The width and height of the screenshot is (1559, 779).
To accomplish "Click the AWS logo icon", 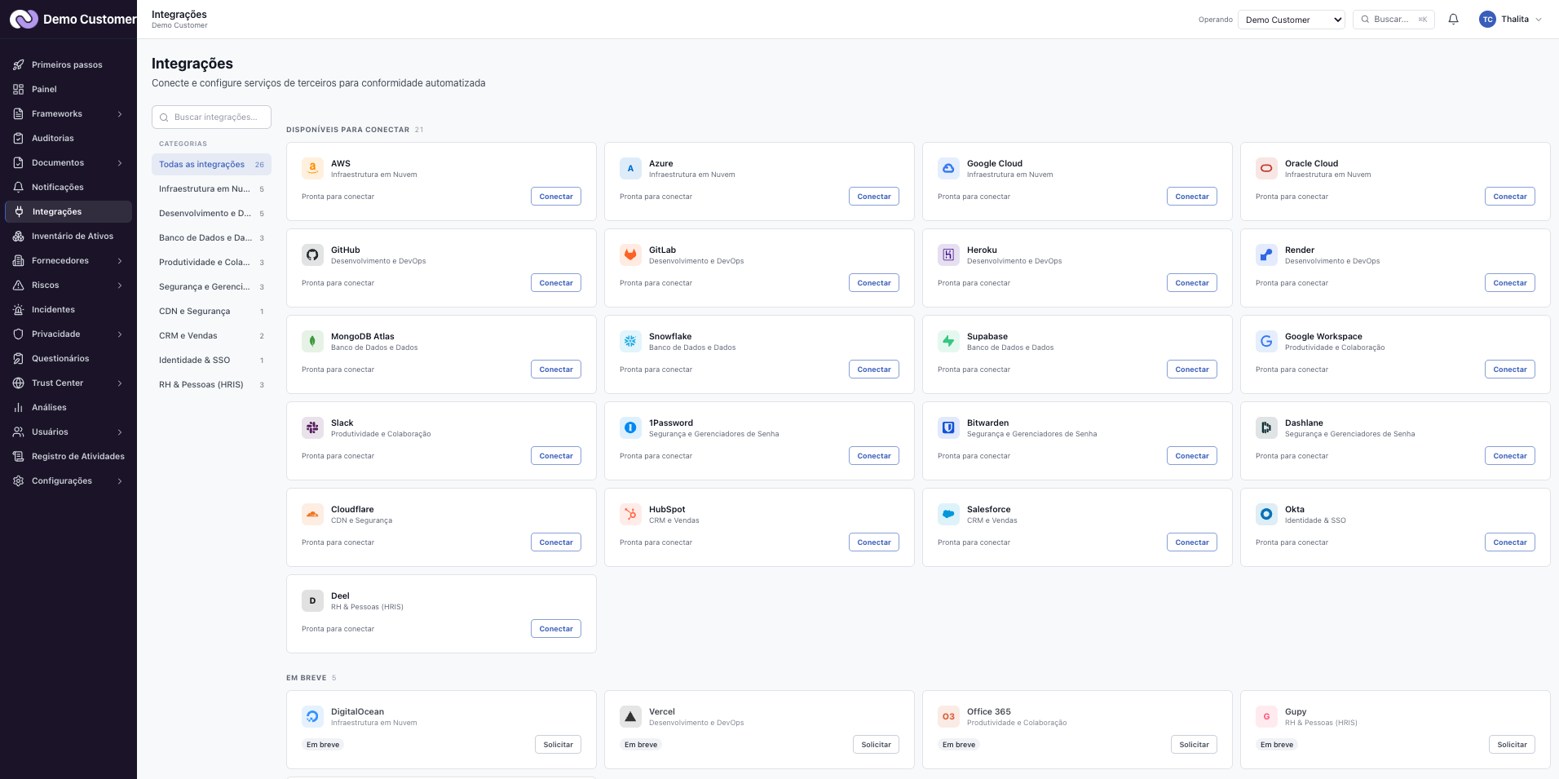I will [x=312, y=168].
